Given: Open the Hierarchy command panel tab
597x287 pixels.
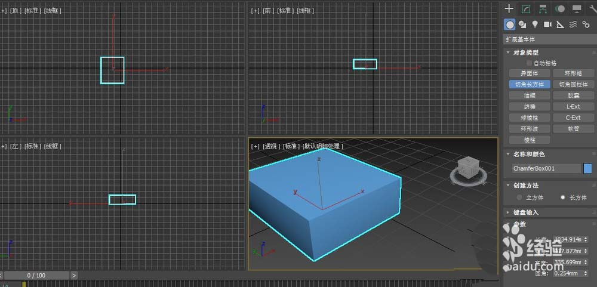Looking at the screenshot, I should pos(543,9).
